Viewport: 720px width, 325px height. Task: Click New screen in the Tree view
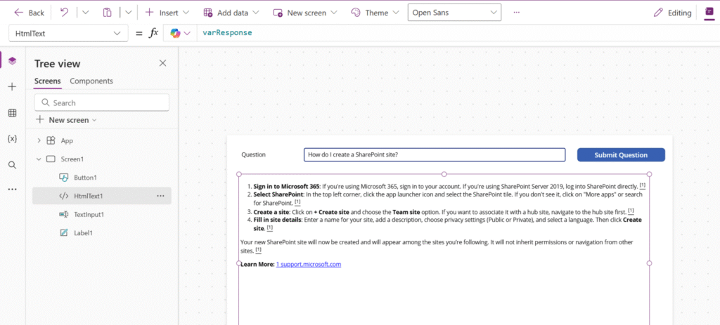click(67, 120)
